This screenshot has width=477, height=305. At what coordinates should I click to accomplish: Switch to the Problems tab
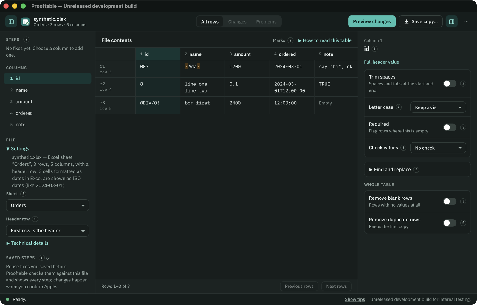[x=266, y=22]
